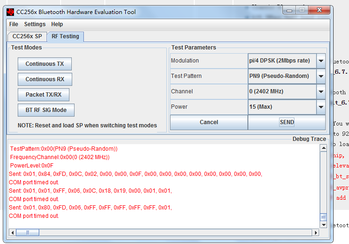Switch to the CC256x SP tab
The width and height of the screenshot is (349, 244).
click(27, 36)
